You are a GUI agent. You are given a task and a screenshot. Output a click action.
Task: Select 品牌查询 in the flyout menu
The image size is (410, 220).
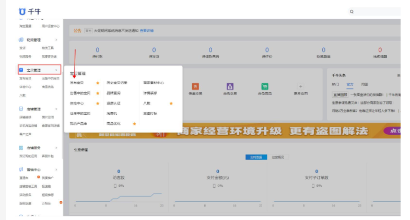(113, 93)
